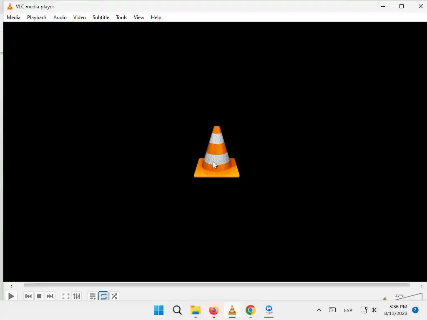Image resolution: width=427 pixels, height=320 pixels.
Task: Click the remaining time label at right
Action: 422,286
